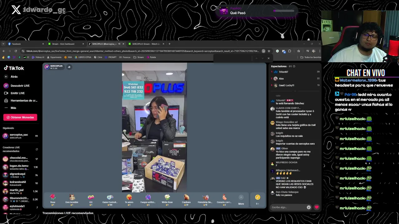399x224 pixels.
Task: Open the martin_pal recommended creator
Action: pyautogui.click(x=20, y=191)
